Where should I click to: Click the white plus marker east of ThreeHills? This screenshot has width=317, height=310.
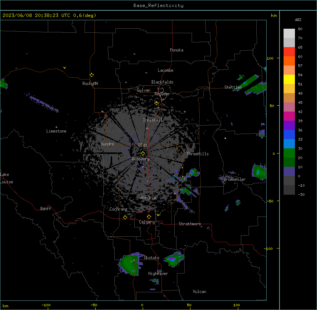click(x=225, y=138)
